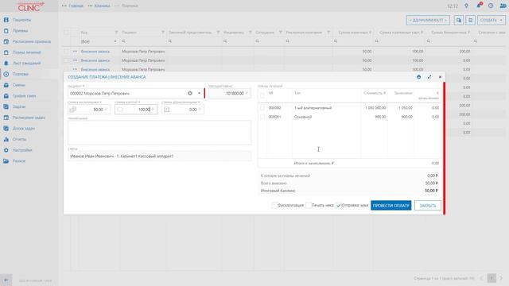509x286 pixels.
Task: Click the График смен sidebar icon
Action: [x=6, y=96]
